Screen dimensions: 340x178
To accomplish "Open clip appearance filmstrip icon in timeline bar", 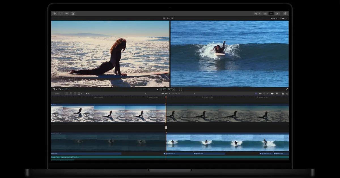I will click(x=277, y=94).
